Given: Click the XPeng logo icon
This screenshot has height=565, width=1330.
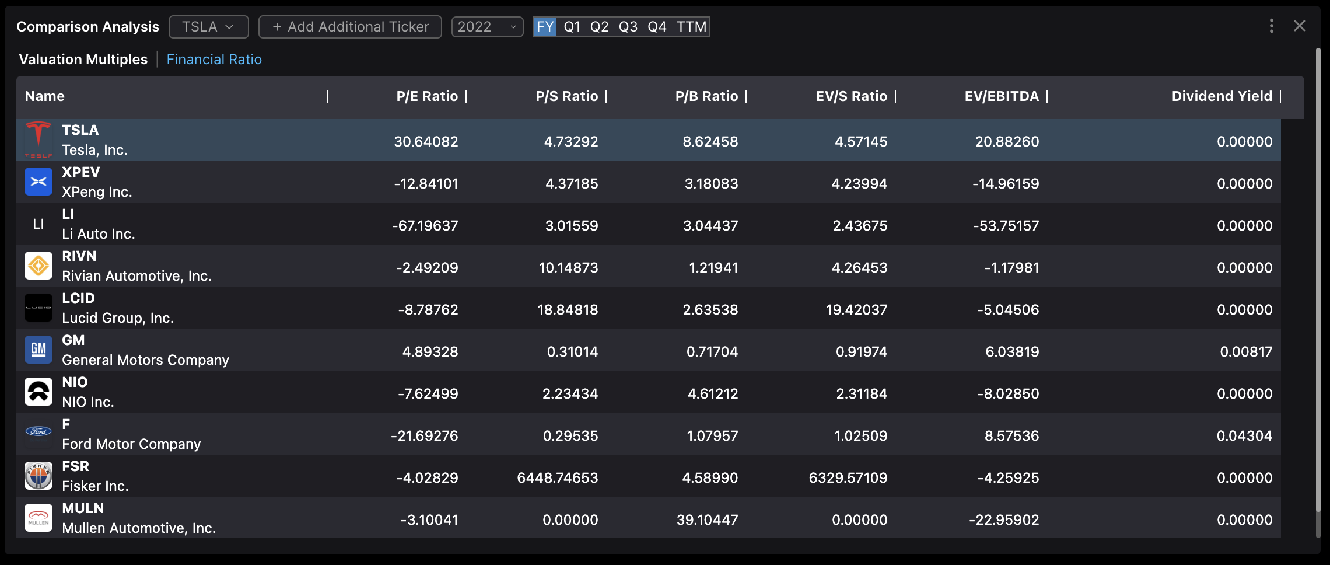Looking at the screenshot, I should [x=38, y=182].
